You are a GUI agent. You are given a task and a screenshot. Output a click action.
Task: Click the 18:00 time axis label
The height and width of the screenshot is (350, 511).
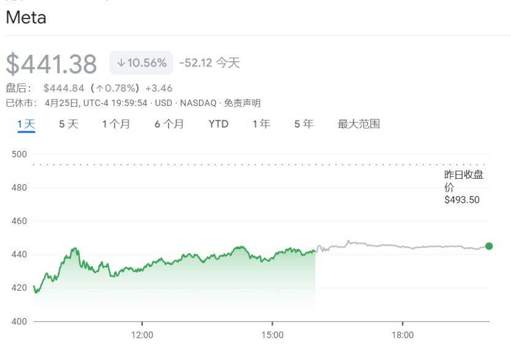coord(403,335)
